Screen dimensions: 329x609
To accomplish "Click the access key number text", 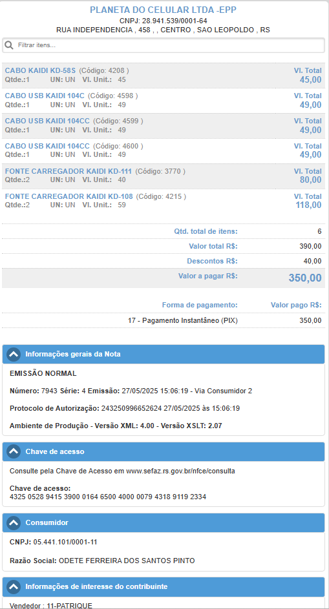I will click(108, 497).
